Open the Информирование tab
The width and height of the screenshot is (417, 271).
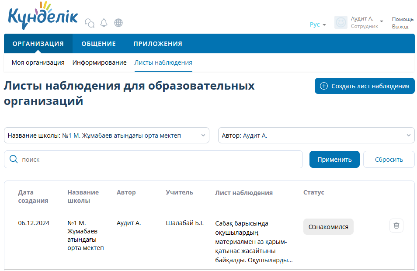point(99,63)
